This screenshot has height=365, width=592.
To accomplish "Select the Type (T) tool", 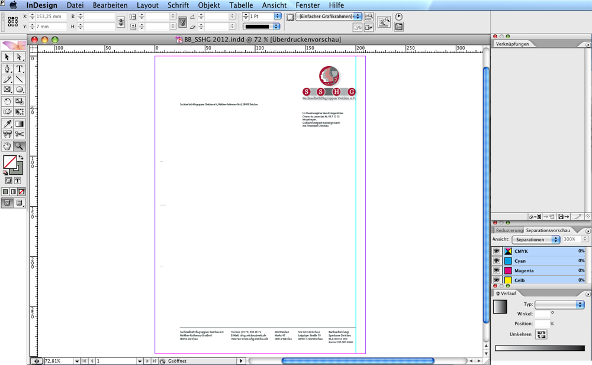I will (20, 69).
